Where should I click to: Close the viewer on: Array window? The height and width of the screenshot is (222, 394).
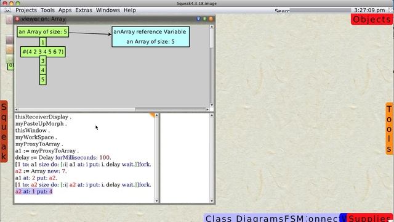coord(17,19)
